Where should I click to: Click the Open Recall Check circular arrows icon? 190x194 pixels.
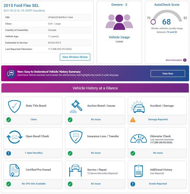(14, 137)
